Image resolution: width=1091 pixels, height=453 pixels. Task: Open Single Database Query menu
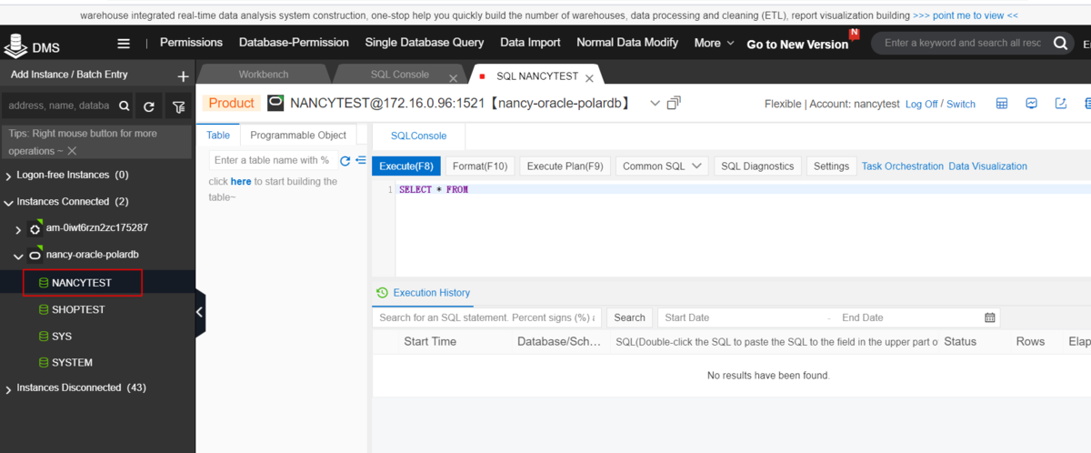click(425, 43)
